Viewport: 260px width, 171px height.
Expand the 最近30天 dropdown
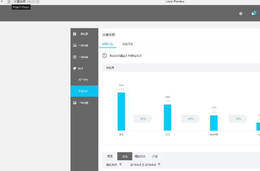tap(114, 165)
